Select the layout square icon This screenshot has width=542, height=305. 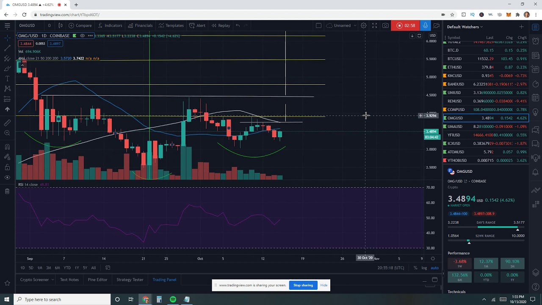point(318,25)
